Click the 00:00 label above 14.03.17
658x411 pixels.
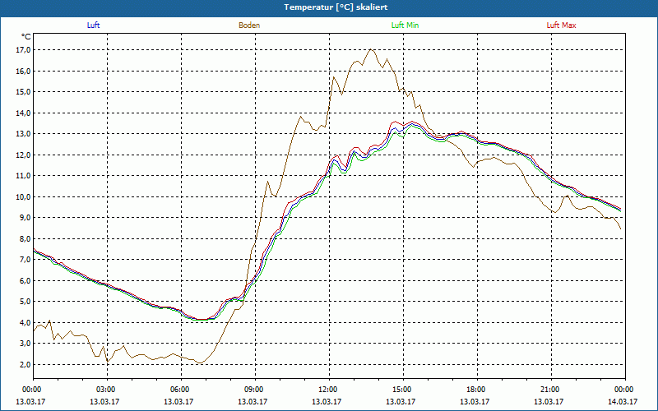click(x=625, y=390)
